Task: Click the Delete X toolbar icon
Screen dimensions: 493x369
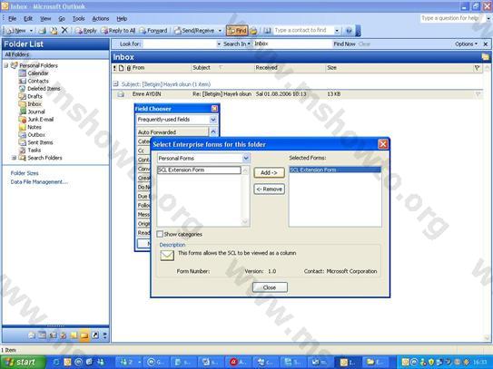Action: click(x=64, y=30)
